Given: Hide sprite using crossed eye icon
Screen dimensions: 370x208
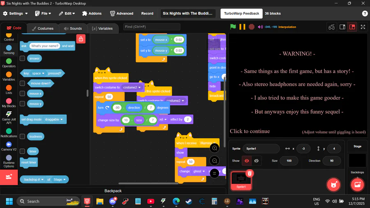Looking at the screenshot, I should click(x=256, y=161).
